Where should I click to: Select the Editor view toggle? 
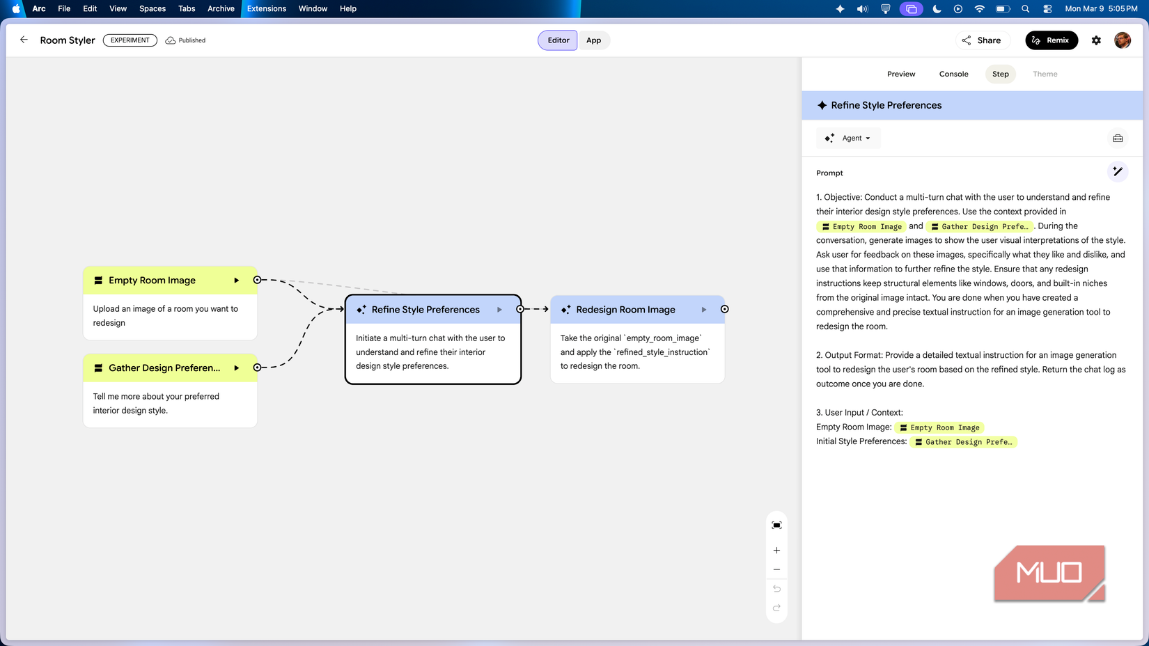coord(557,40)
